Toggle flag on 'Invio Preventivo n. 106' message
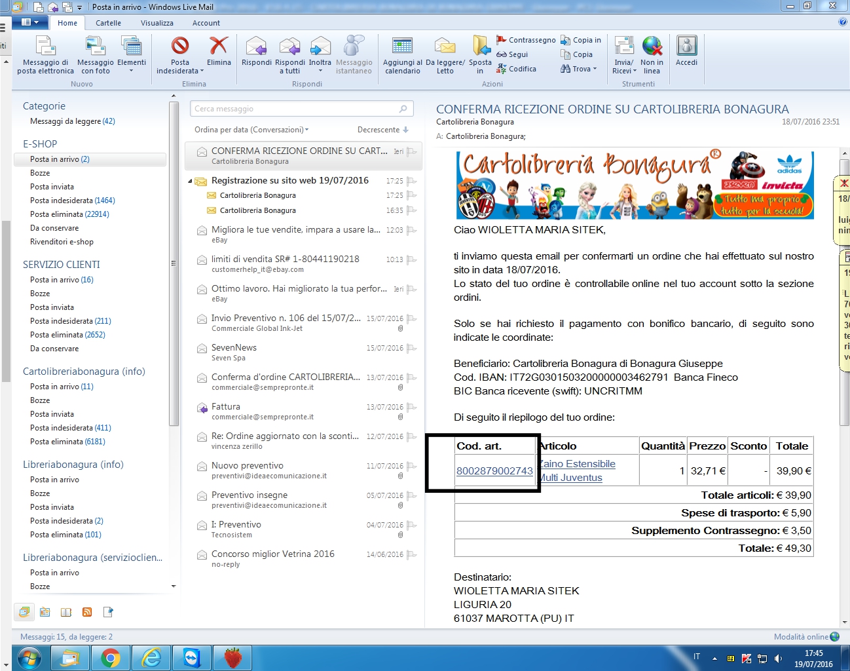850x671 pixels. [412, 319]
